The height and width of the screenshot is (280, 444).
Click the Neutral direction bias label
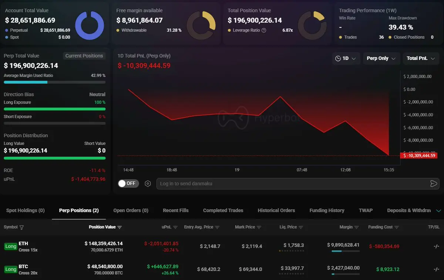click(x=97, y=94)
